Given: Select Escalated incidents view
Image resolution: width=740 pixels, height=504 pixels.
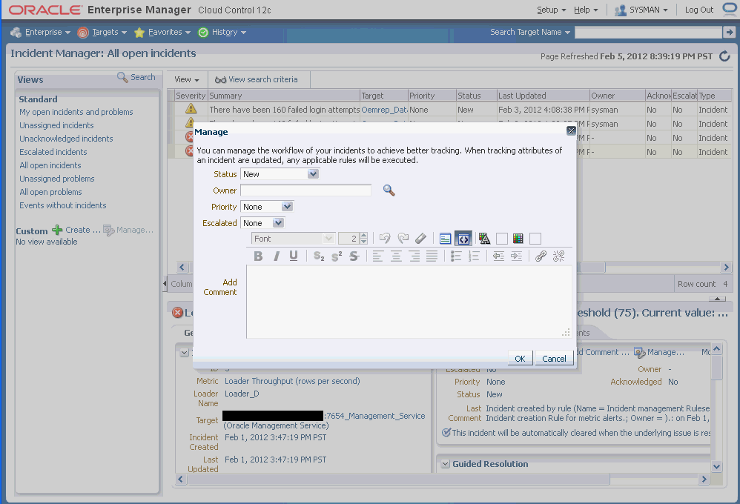Looking at the screenshot, I should click(53, 152).
